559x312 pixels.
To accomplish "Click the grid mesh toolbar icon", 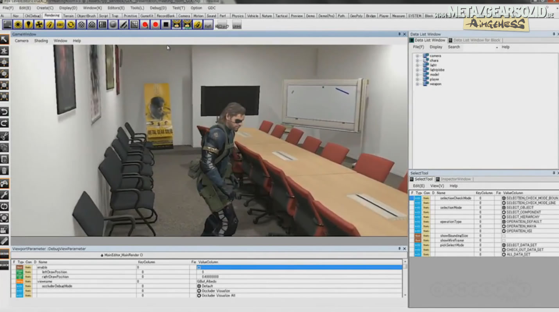I will (134, 25).
